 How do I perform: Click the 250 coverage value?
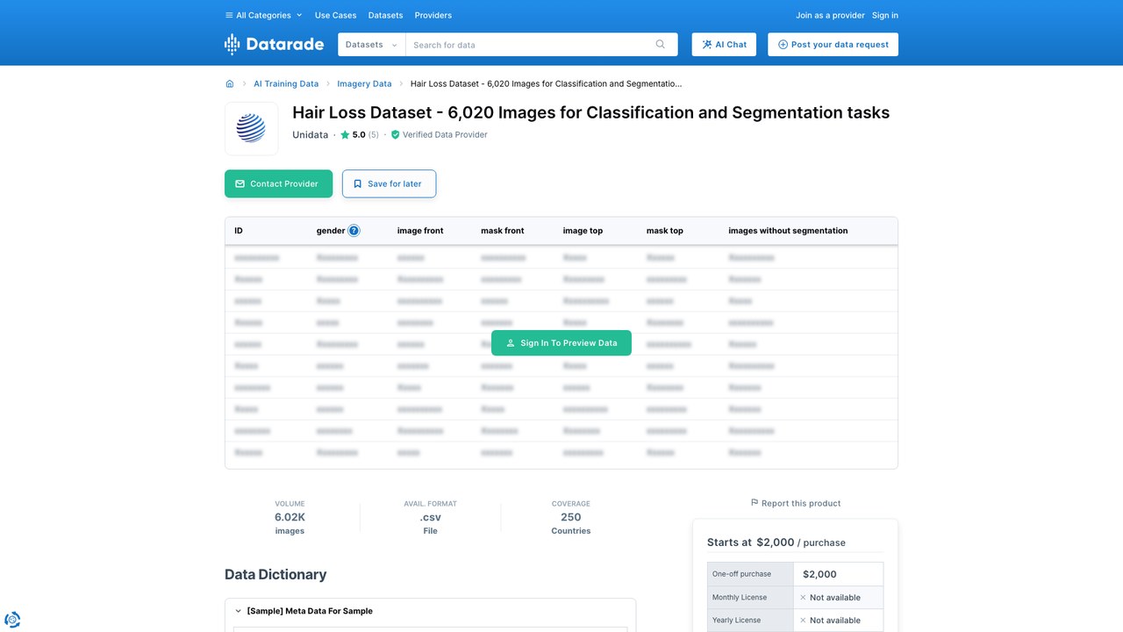[x=571, y=518]
